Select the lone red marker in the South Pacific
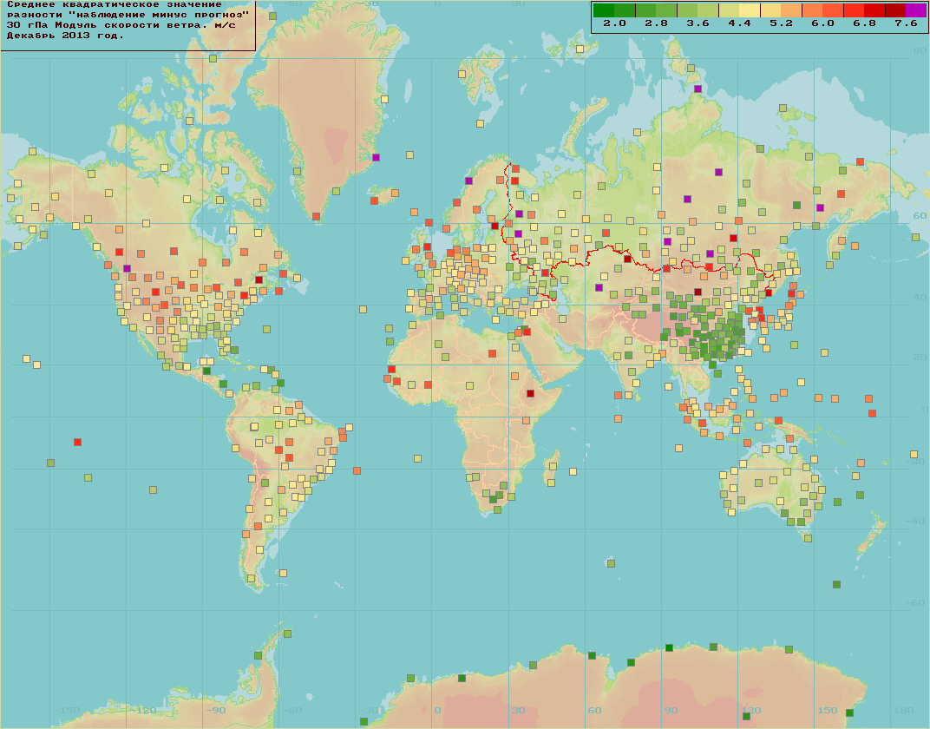 78,443
